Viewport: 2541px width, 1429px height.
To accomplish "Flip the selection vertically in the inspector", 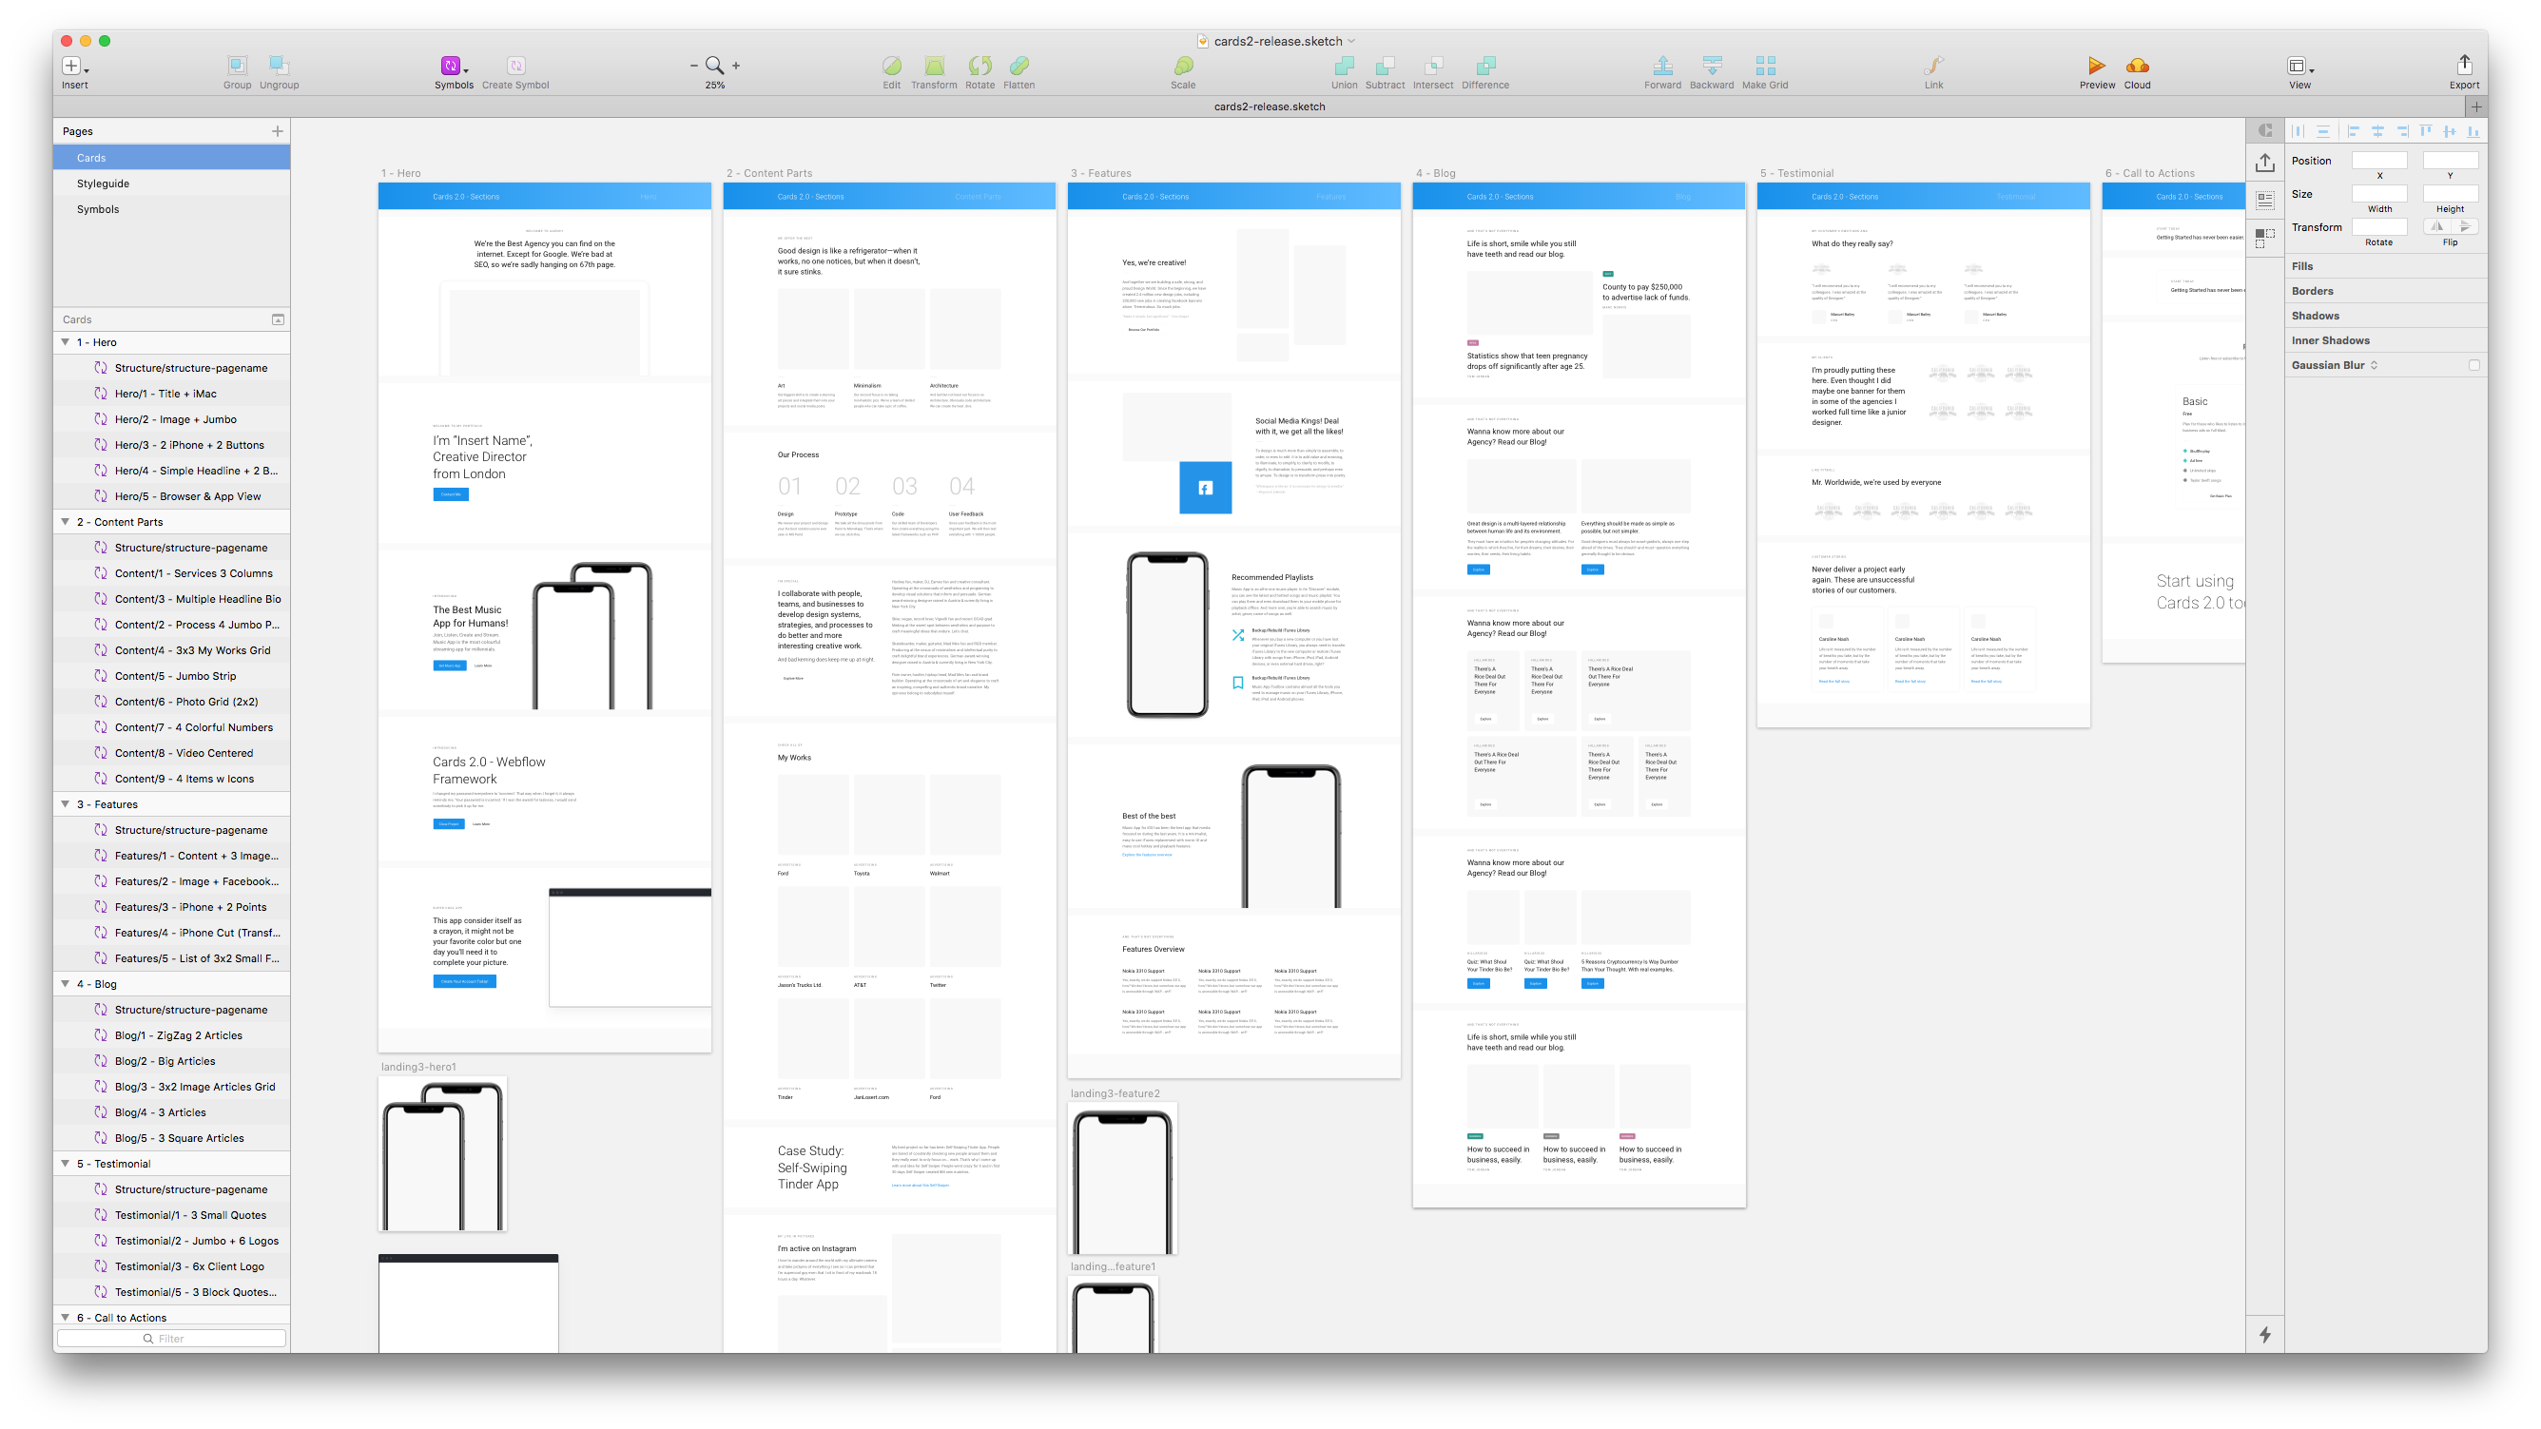I will pos(2464,226).
